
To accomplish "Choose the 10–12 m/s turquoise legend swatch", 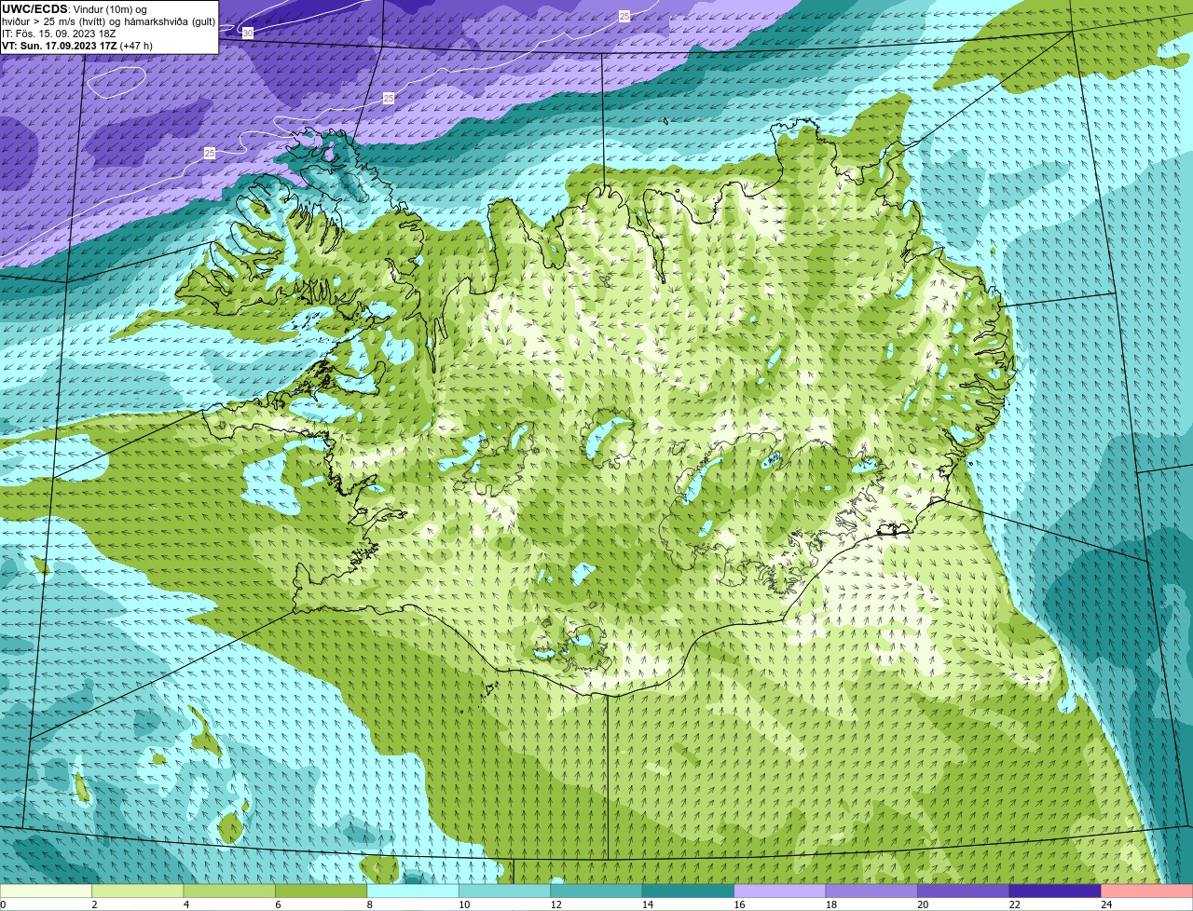I will (x=504, y=891).
